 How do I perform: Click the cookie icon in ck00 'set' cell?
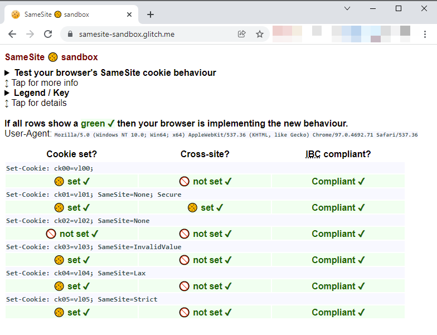pos(59,182)
